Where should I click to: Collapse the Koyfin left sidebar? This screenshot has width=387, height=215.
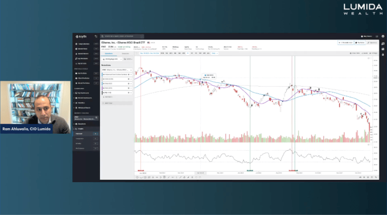coord(96,36)
